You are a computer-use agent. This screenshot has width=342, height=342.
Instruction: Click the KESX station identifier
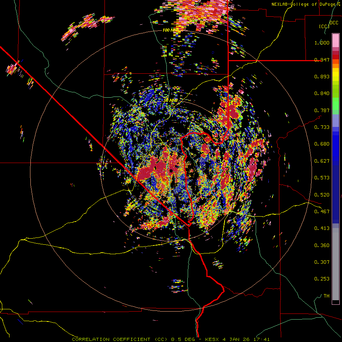click(x=213, y=339)
